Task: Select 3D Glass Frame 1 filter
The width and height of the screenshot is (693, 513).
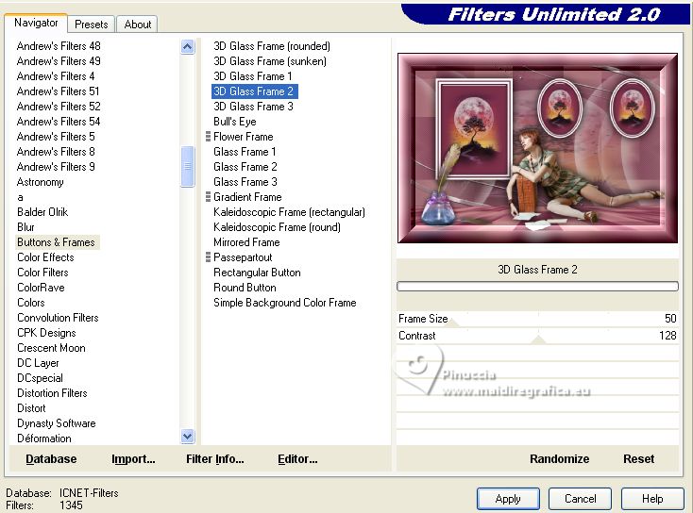Action: 252,76
